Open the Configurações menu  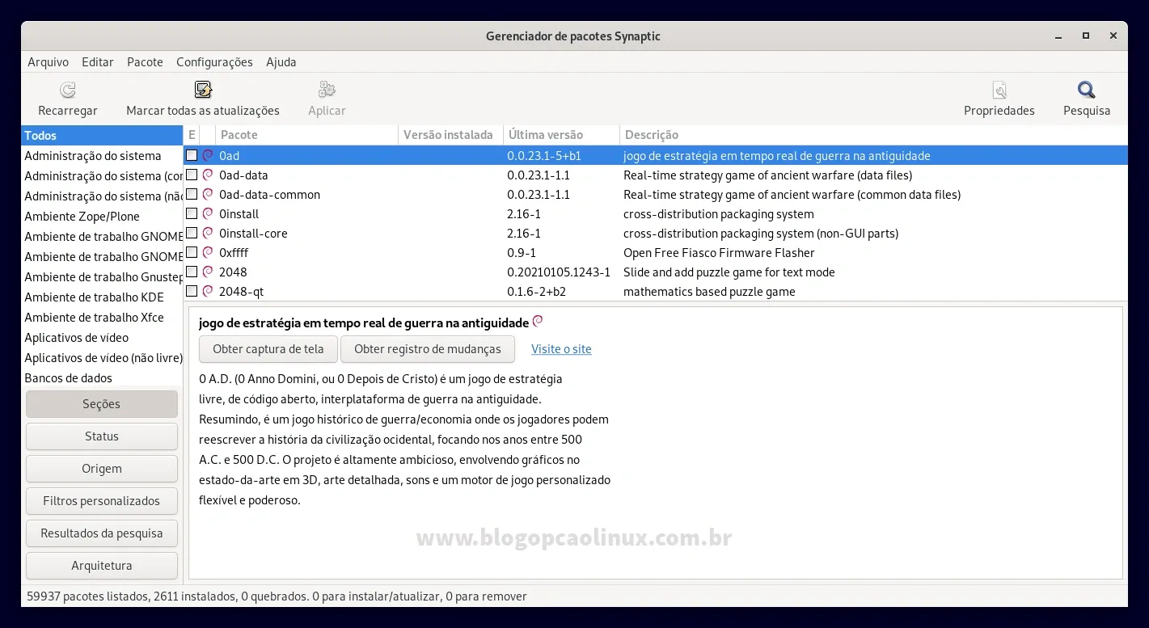pyautogui.click(x=214, y=62)
